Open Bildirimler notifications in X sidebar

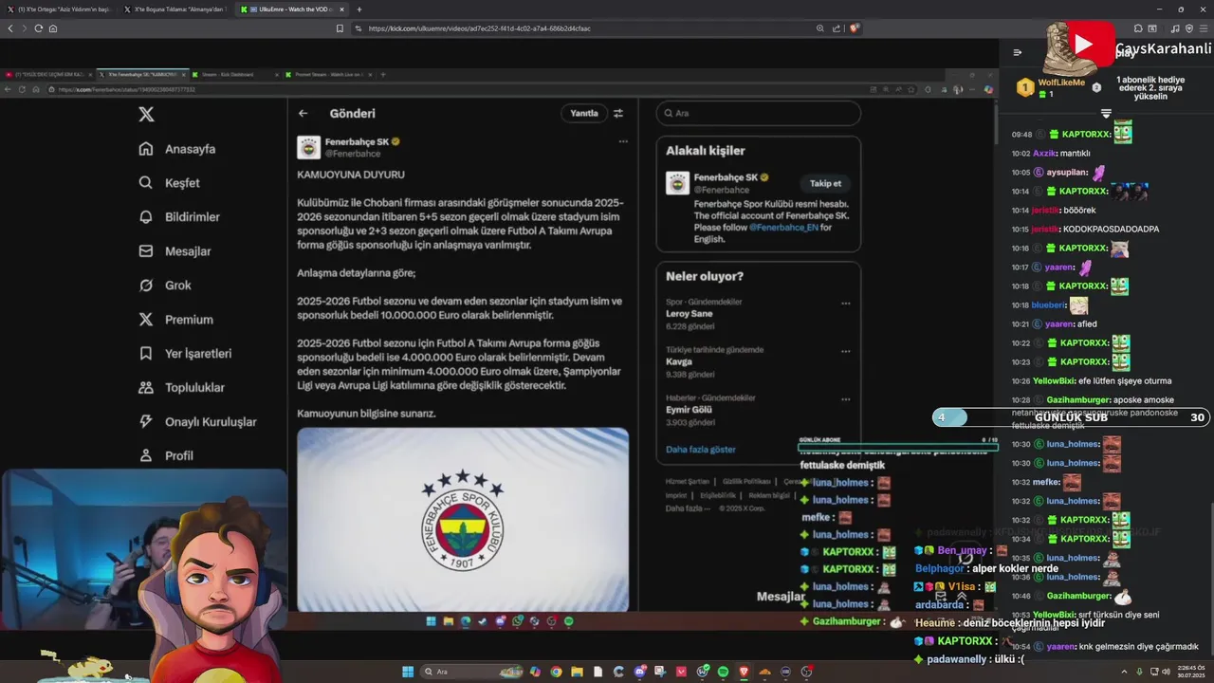point(179,217)
